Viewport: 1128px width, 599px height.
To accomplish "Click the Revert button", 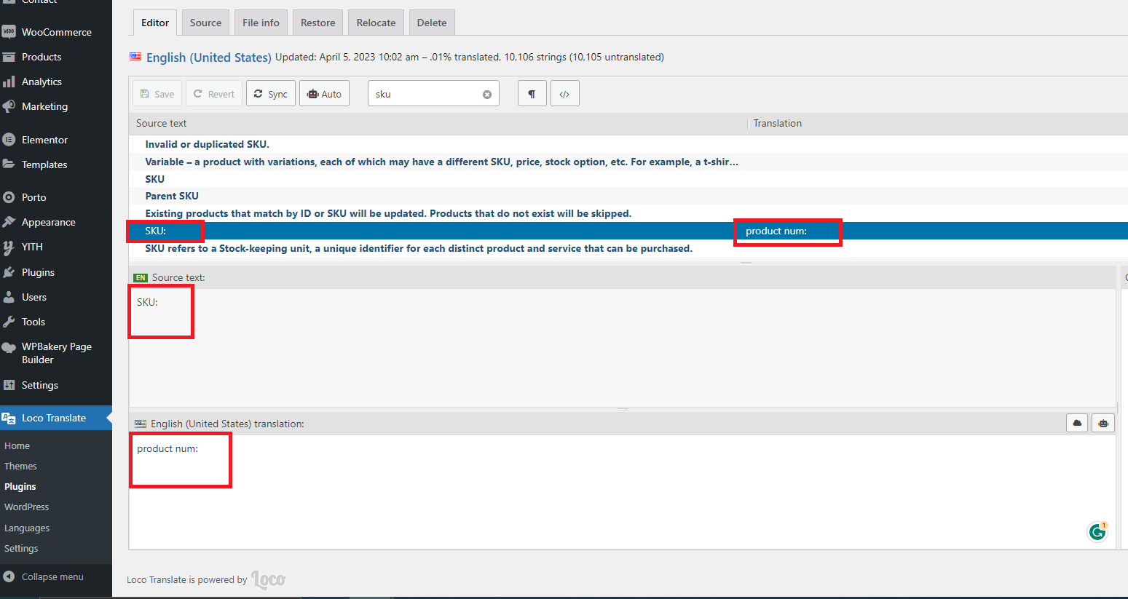I will [x=214, y=94].
